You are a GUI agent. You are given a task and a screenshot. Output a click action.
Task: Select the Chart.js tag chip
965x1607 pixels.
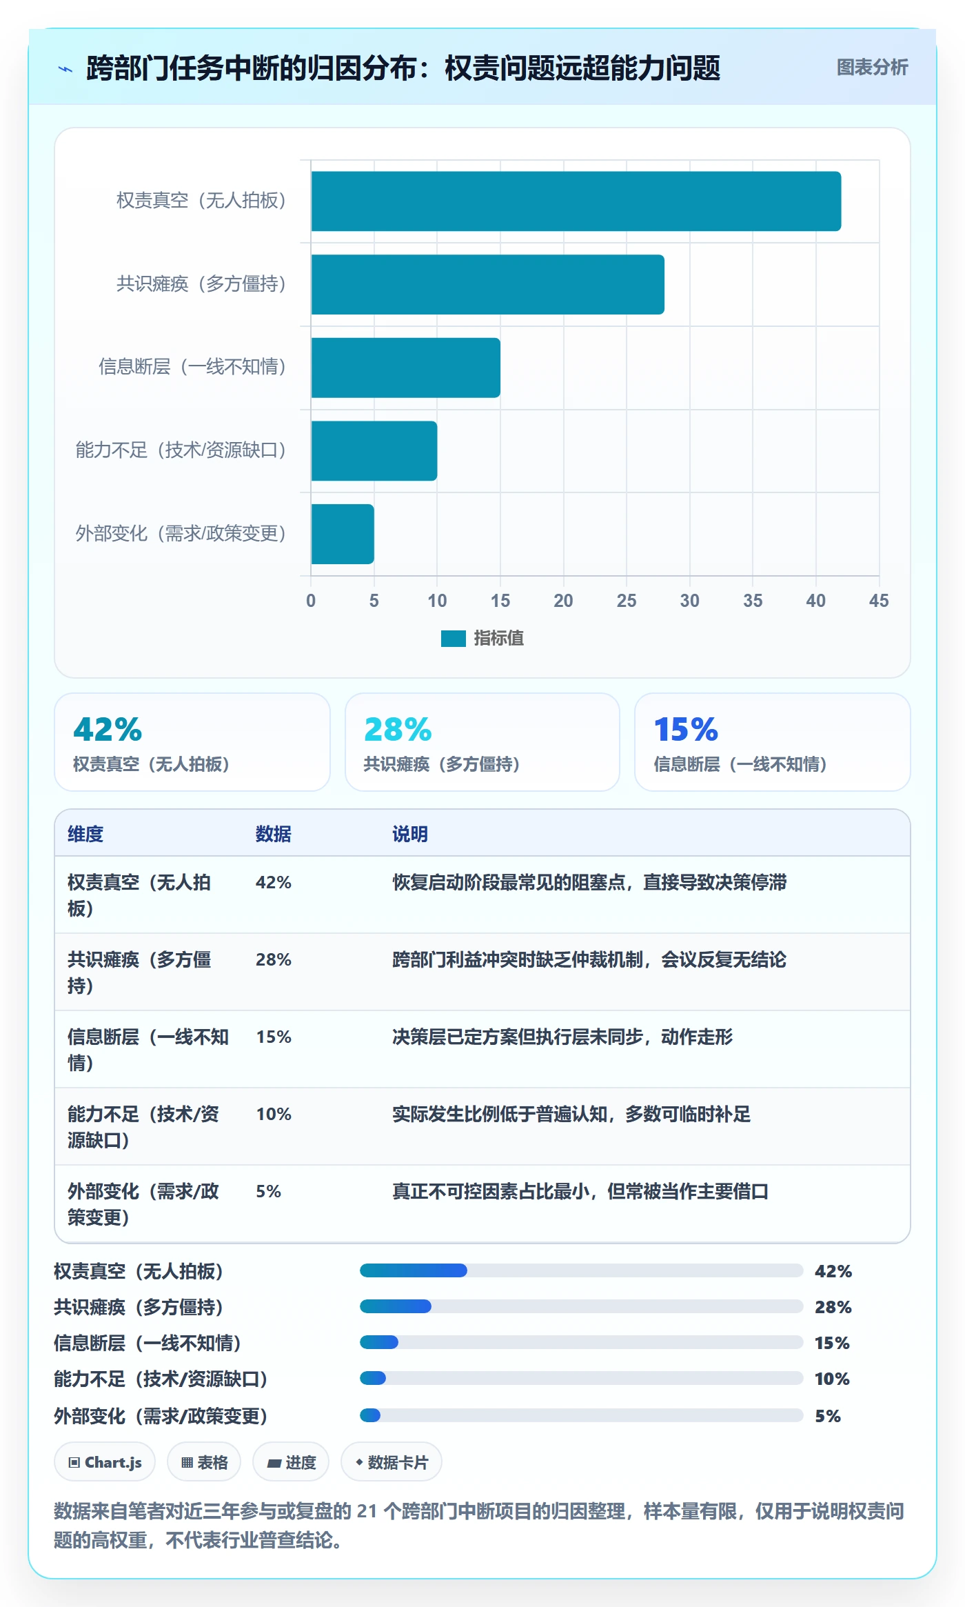(105, 1461)
